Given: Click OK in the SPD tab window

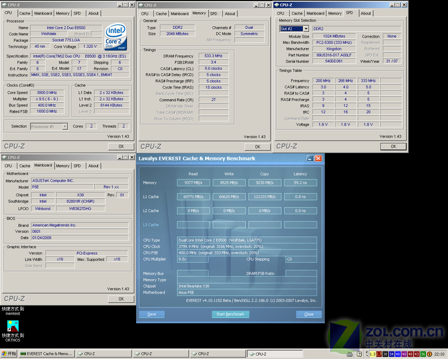Looking at the screenshot, I should point(394,147).
